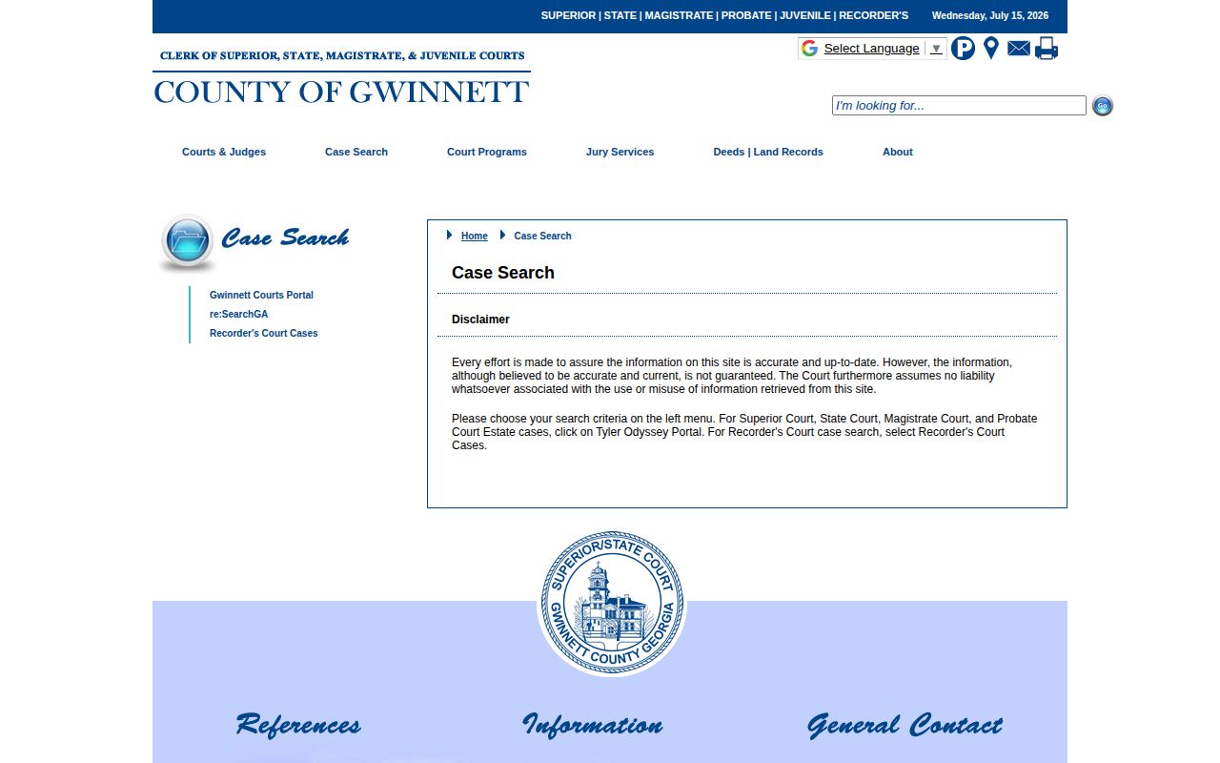Screen dimensions: 1220x763
Task: Click the County of Gwinnett logo
Action: point(341,77)
